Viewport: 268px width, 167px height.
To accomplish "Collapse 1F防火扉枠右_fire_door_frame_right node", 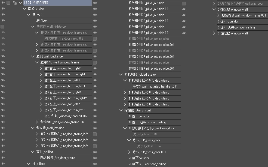I will pyautogui.click(x=37, y=32).
